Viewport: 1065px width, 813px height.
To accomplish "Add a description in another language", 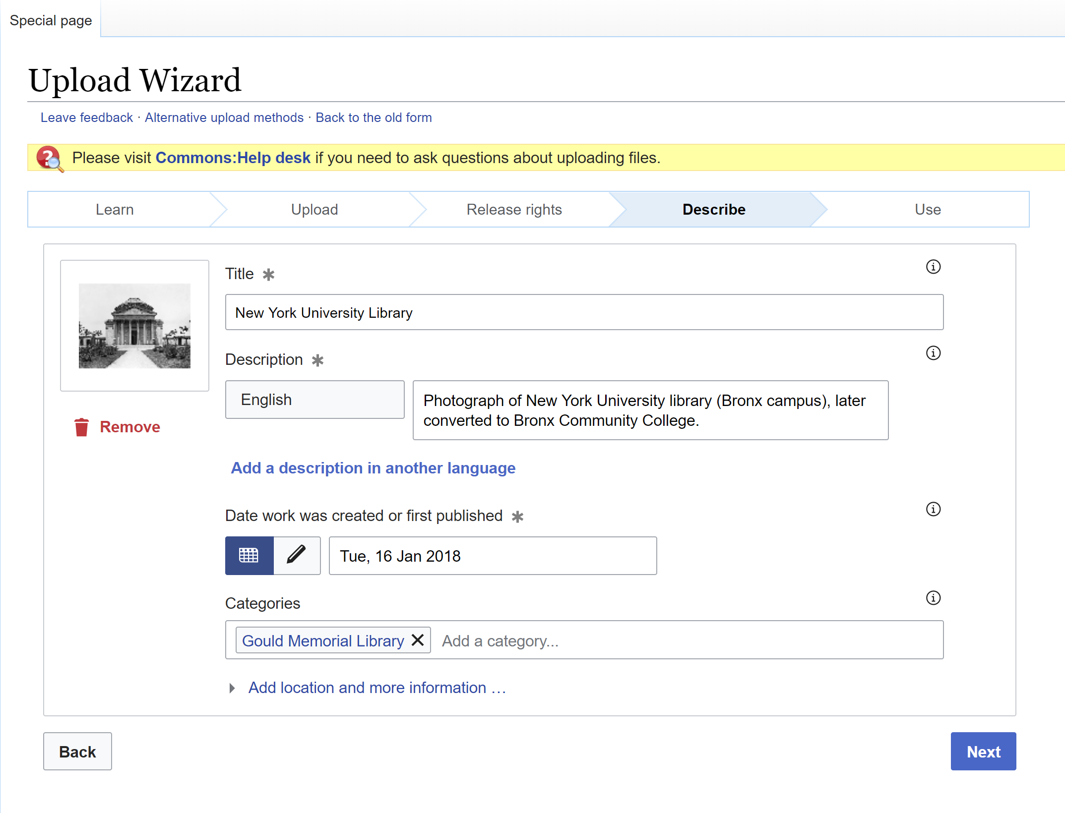I will (373, 468).
